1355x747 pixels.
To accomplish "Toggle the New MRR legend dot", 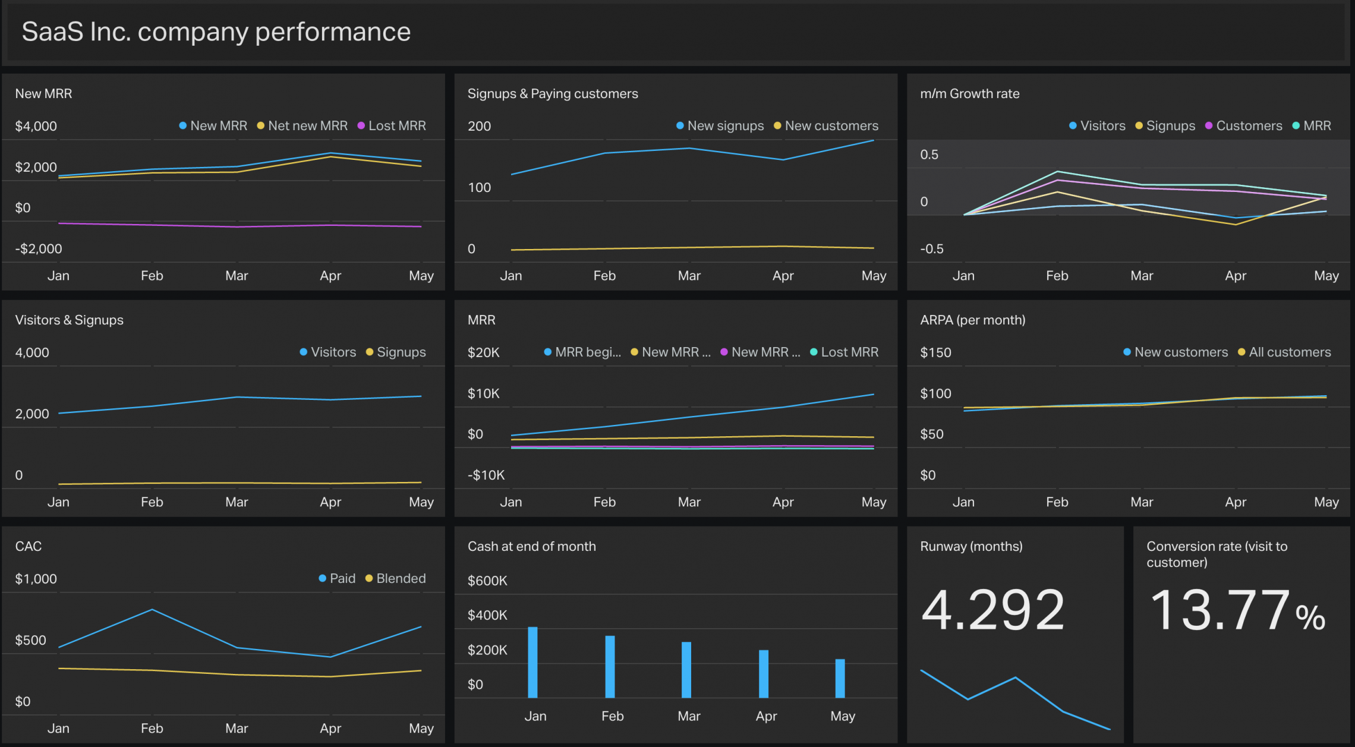I will pyautogui.click(x=182, y=125).
